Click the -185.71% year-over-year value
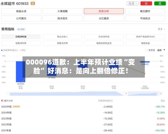 click(x=160, y=107)
